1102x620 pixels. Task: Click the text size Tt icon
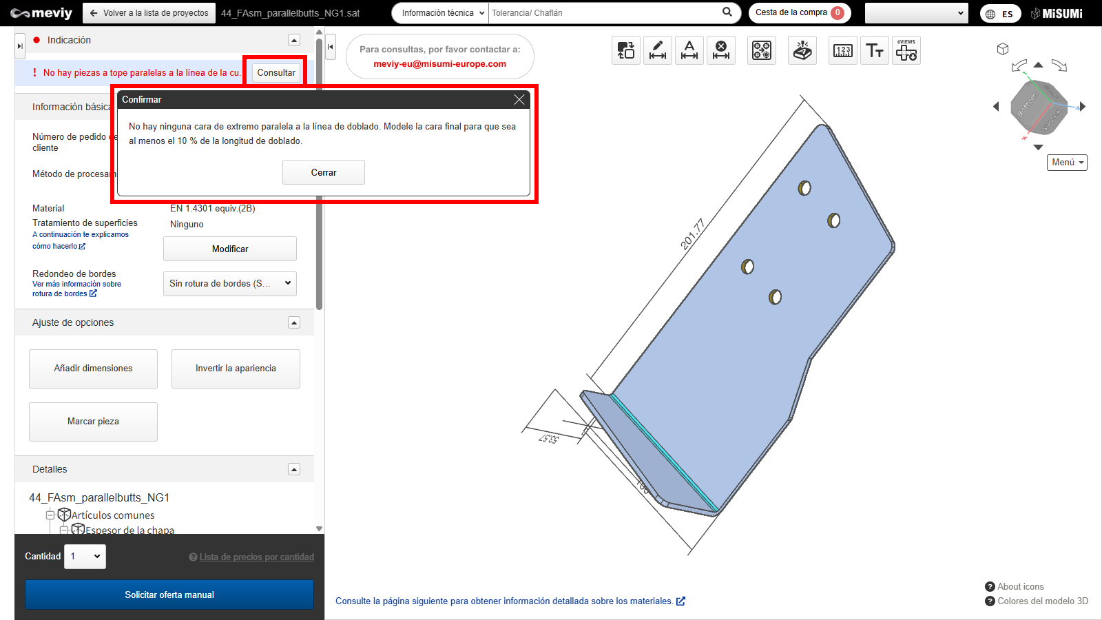[875, 50]
